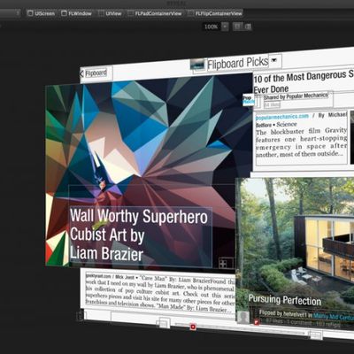The height and width of the screenshot is (354, 354).
Task: Click the red Flipboard badge icon
Action: click(256, 322)
